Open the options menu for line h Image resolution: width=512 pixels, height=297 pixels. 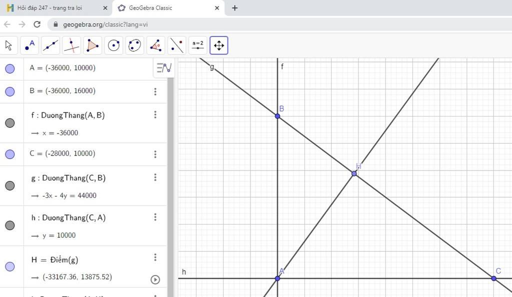tap(155, 217)
